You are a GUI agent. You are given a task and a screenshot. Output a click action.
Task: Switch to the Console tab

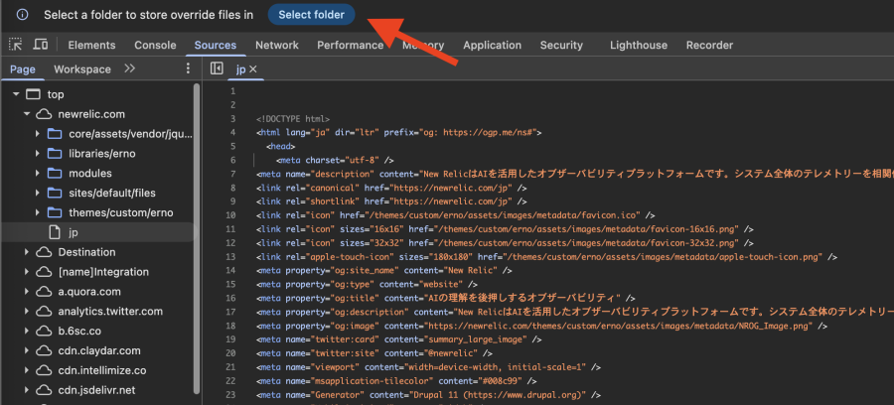[155, 45]
